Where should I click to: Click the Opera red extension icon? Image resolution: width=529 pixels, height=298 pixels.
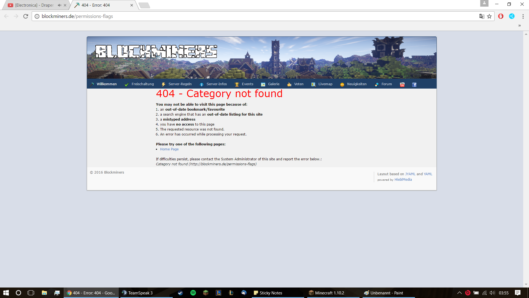pyautogui.click(x=501, y=16)
